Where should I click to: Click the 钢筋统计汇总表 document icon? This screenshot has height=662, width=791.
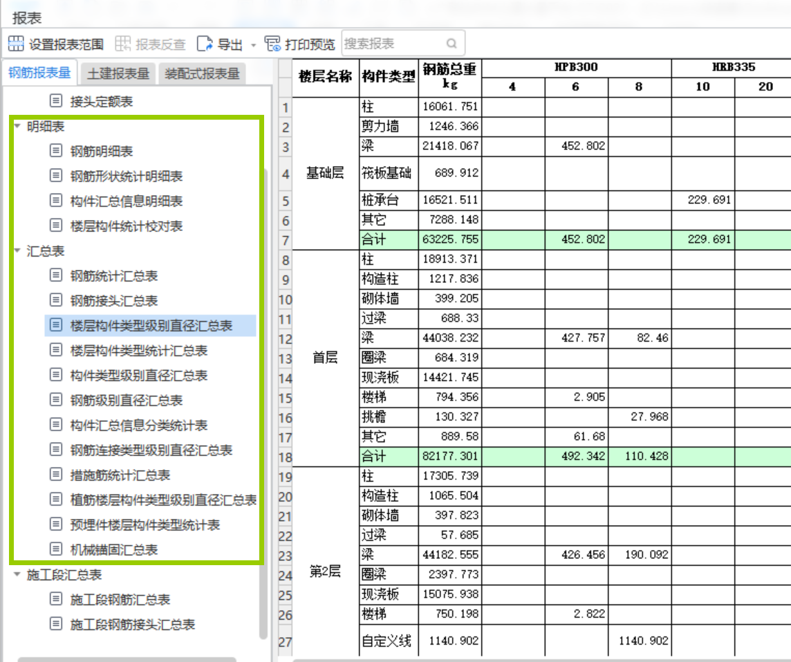pyautogui.click(x=56, y=275)
